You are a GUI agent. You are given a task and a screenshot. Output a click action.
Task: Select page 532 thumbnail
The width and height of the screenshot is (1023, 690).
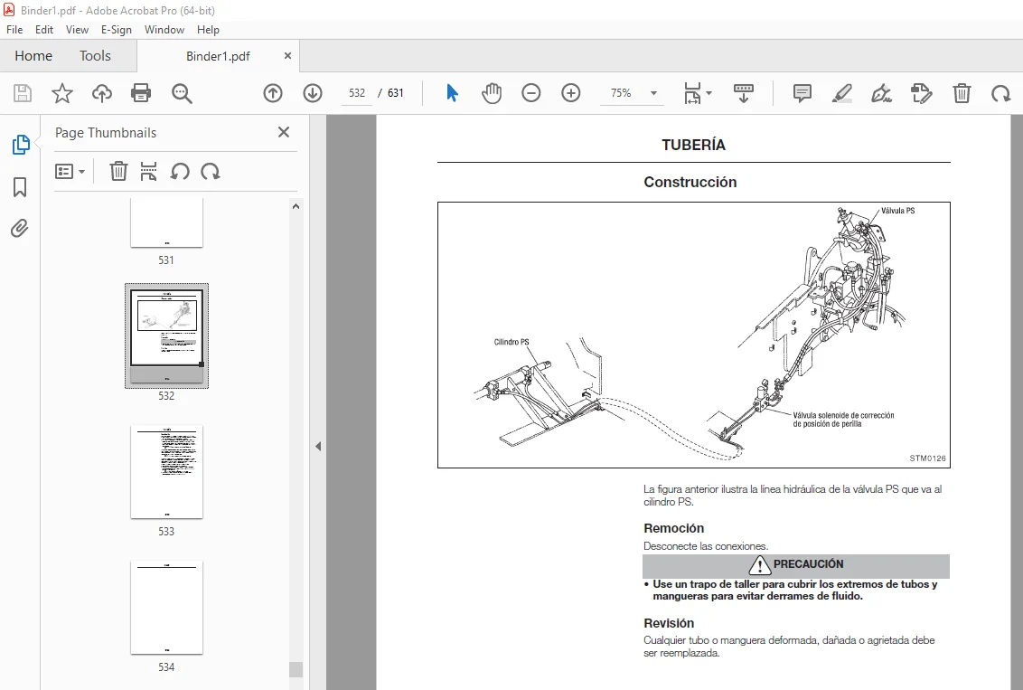(166, 336)
